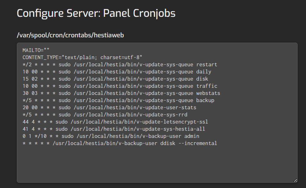
Task: Click the v-backup-user ddisk --incremental line
Action: coord(120,143)
